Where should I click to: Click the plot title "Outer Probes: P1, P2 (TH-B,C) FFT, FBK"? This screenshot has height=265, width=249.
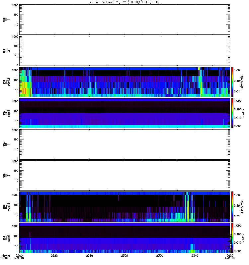click(124, 2)
